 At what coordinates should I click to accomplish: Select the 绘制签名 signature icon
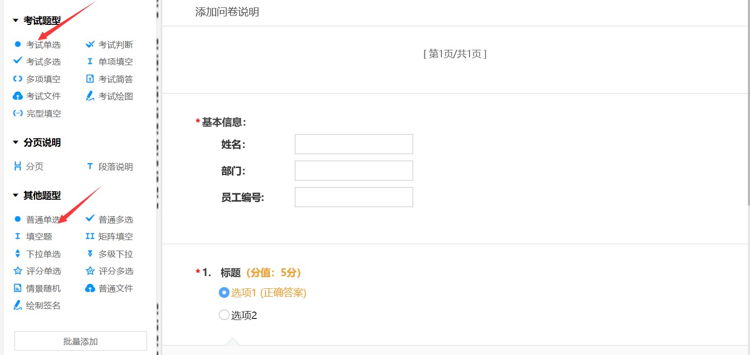(x=18, y=305)
